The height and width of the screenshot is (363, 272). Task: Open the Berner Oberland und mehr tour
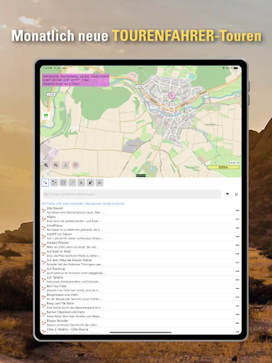pos(141,314)
